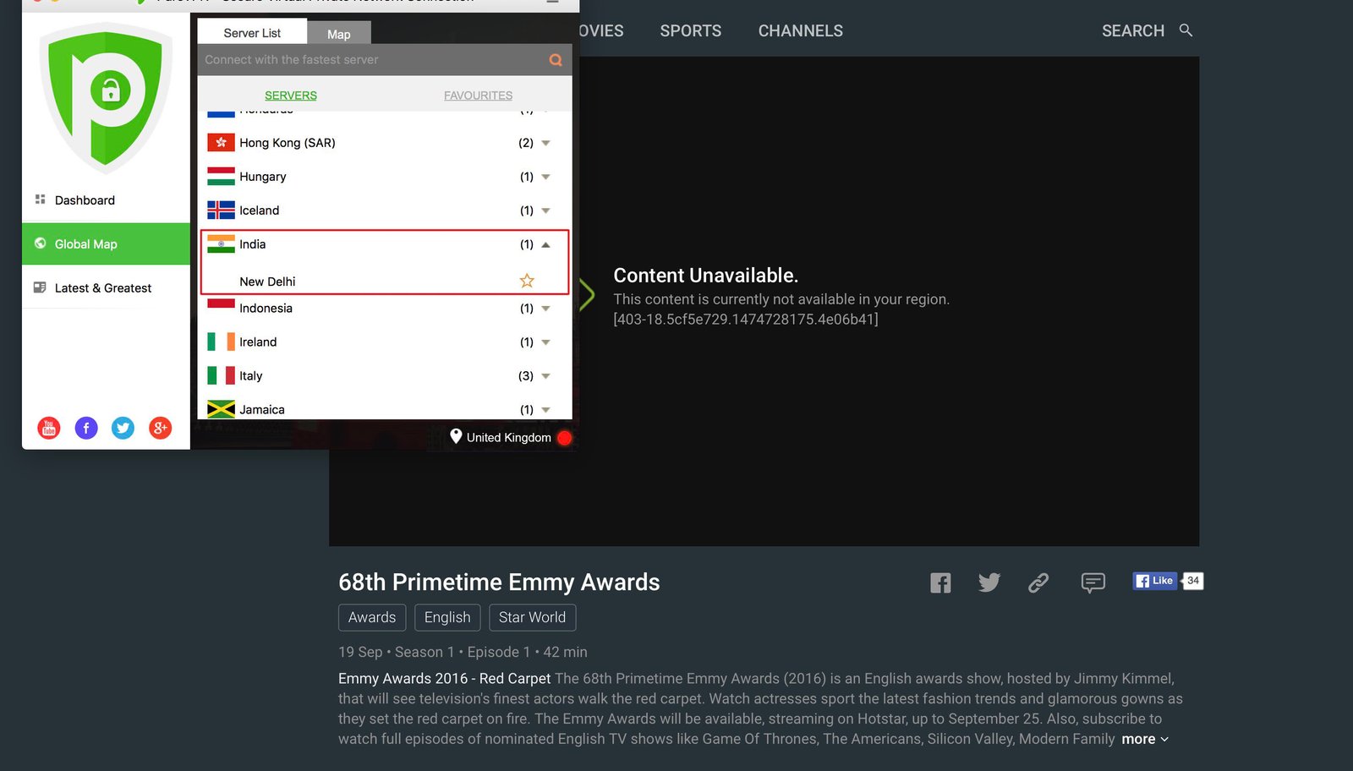Click the Dashboard grid icon
Viewport: 1353px width, 771px height.
pyautogui.click(x=40, y=200)
